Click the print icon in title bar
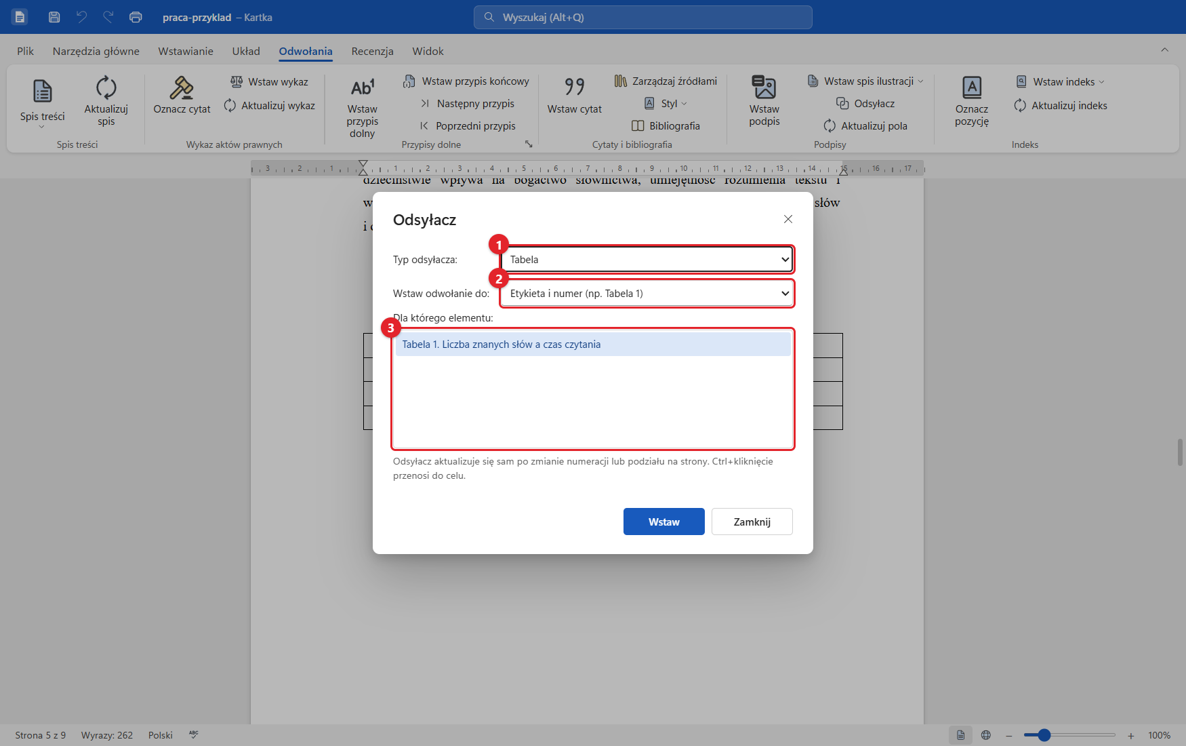The height and width of the screenshot is (746, 1186). click(136, 17)
